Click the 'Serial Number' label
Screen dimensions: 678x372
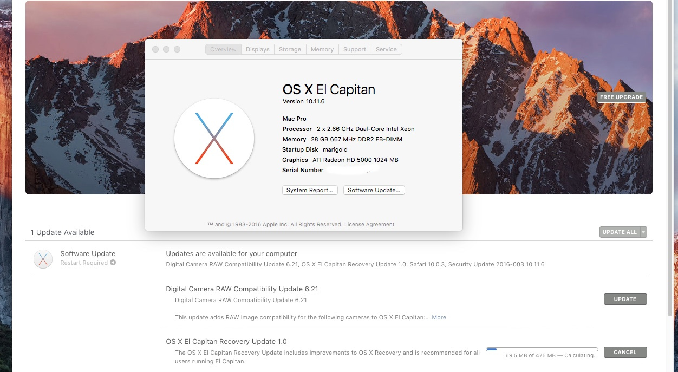tap(303, 170)
